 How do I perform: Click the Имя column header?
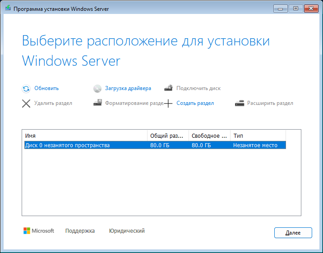tap(85, 136)
